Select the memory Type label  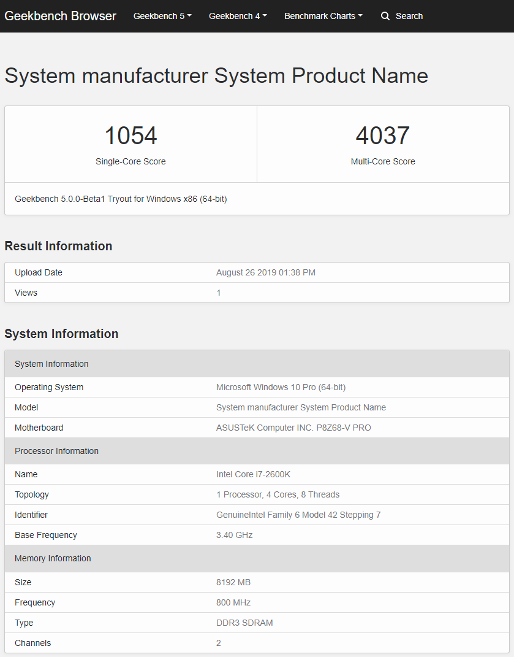(24, 623)
